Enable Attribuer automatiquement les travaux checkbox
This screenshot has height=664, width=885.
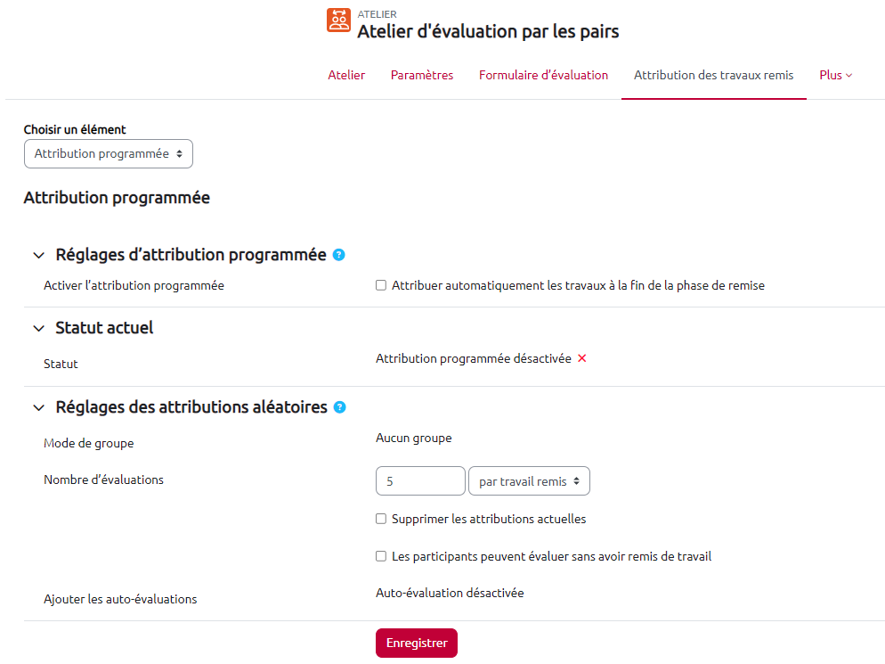(381, 285)
